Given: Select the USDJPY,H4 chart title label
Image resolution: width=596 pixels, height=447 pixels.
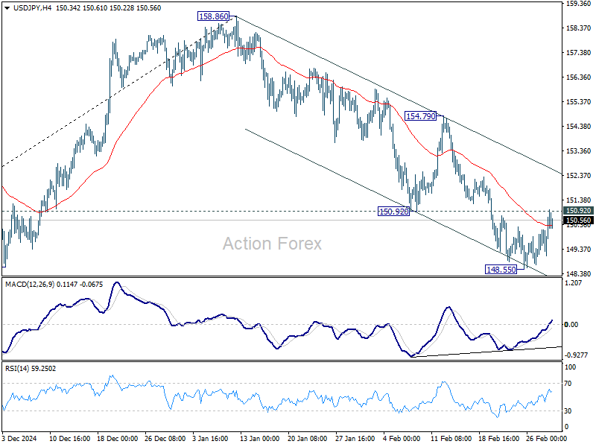Looking at the screenshot, I should [x=33, y=10].
